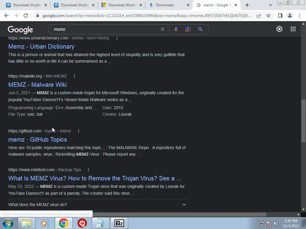Open the volume control in system tray

(276, 223)
